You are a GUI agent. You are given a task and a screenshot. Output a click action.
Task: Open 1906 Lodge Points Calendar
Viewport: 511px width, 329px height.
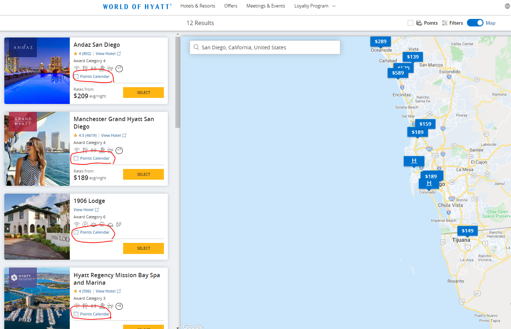(92, 232)
